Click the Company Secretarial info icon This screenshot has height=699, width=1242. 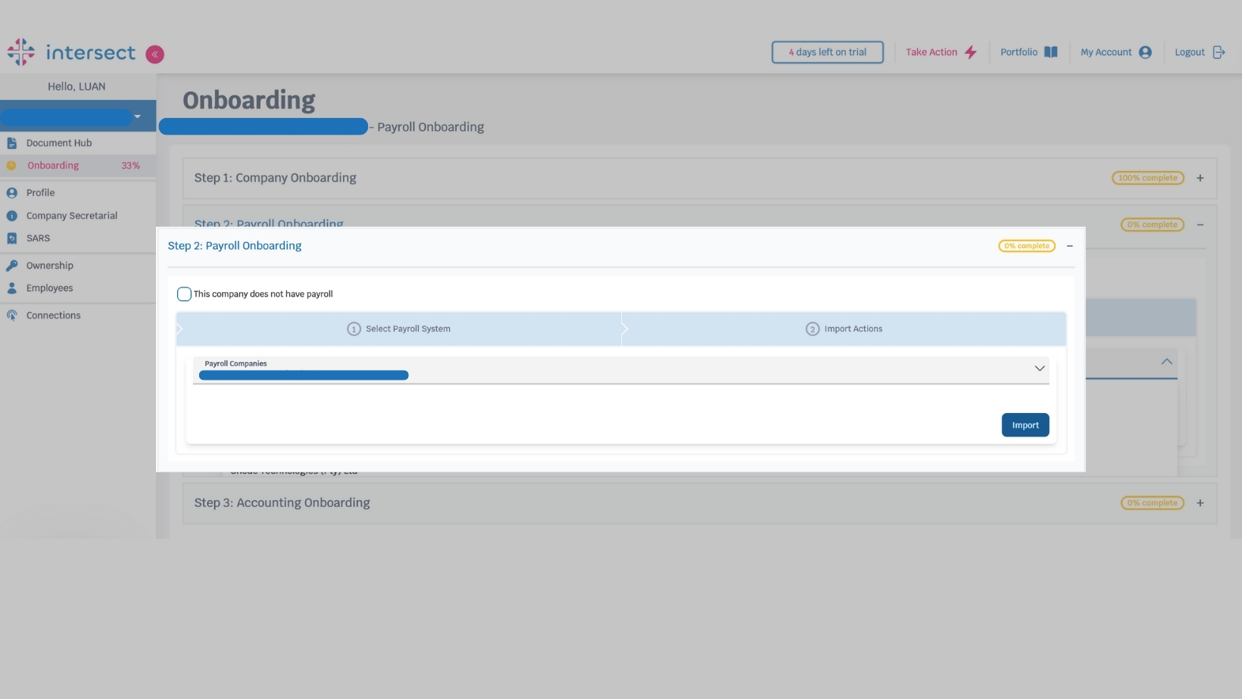click(x=11, y=216)
